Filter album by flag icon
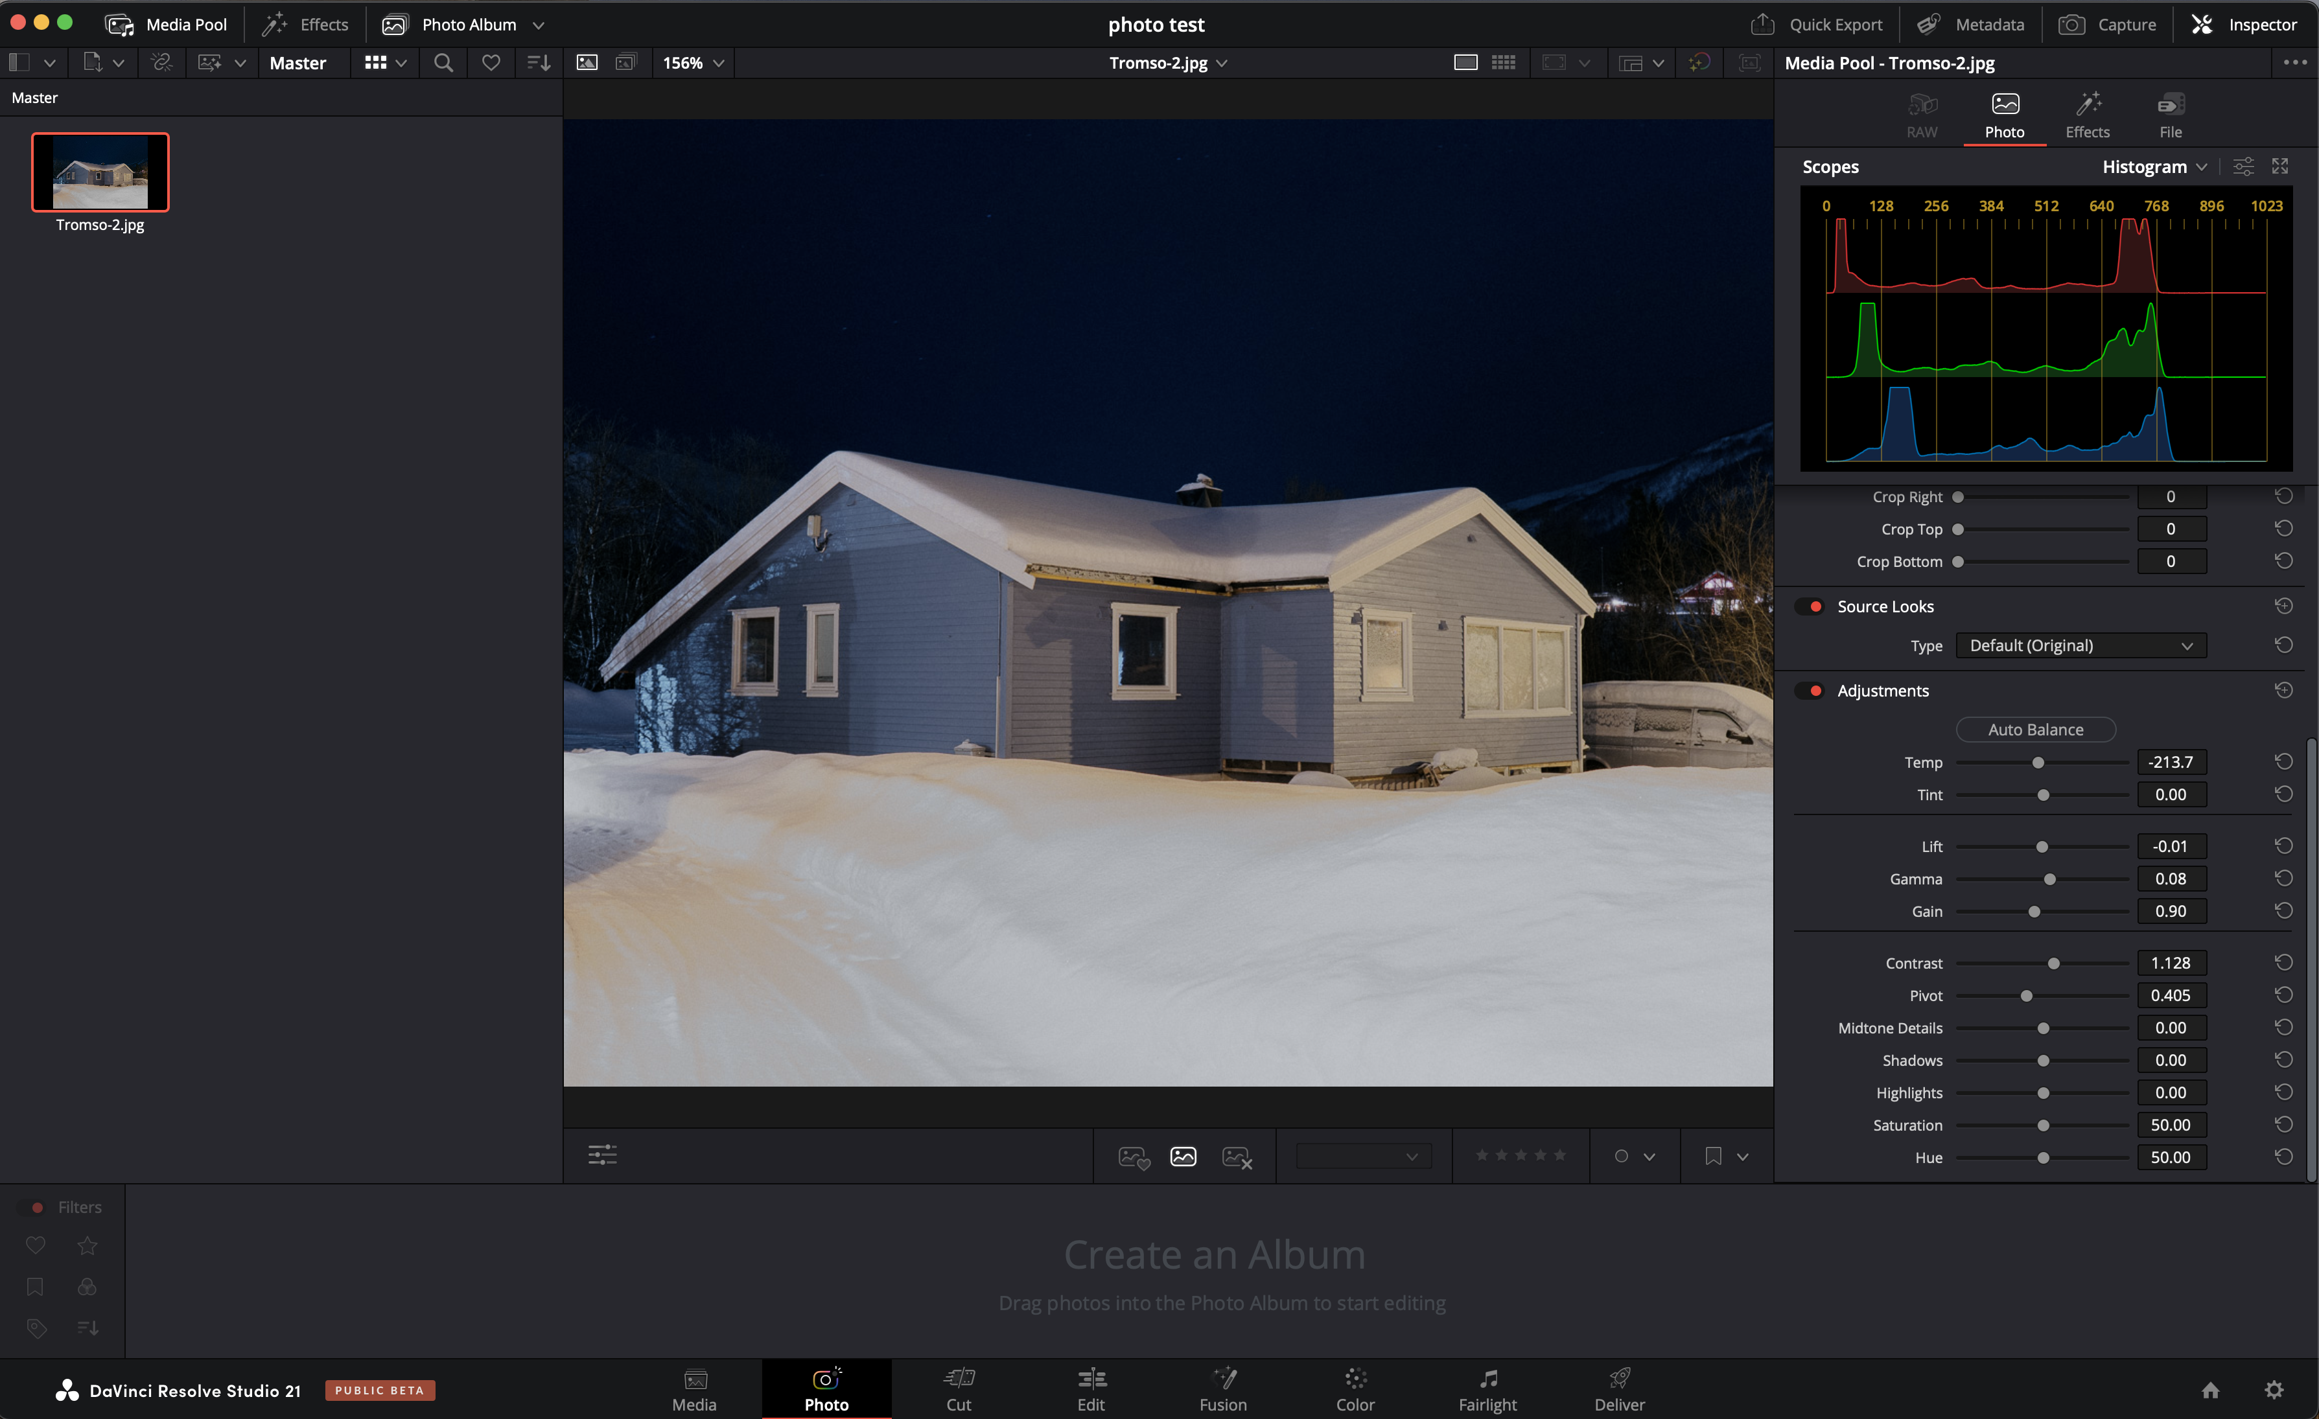The width and height of the screenshot is (2319, 1419). coord(35,1287)
